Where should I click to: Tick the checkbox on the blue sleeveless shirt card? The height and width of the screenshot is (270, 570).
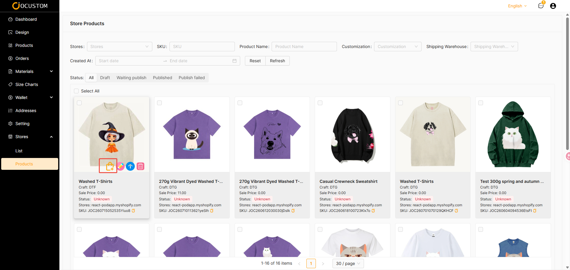pyautogui.click(x=481, y=229)
